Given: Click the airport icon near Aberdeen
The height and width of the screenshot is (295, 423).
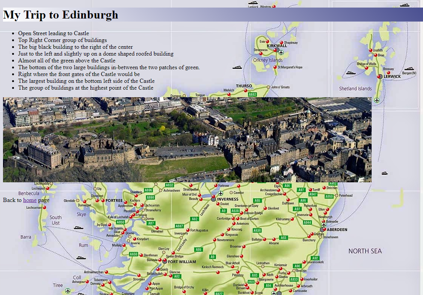Looking at the screenshot, I should pos(324,225).
